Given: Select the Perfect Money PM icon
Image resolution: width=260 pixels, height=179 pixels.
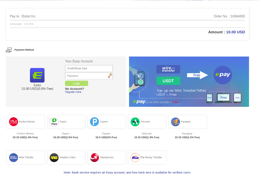Looking at the screenshot, I should click(x=13, y=122).
